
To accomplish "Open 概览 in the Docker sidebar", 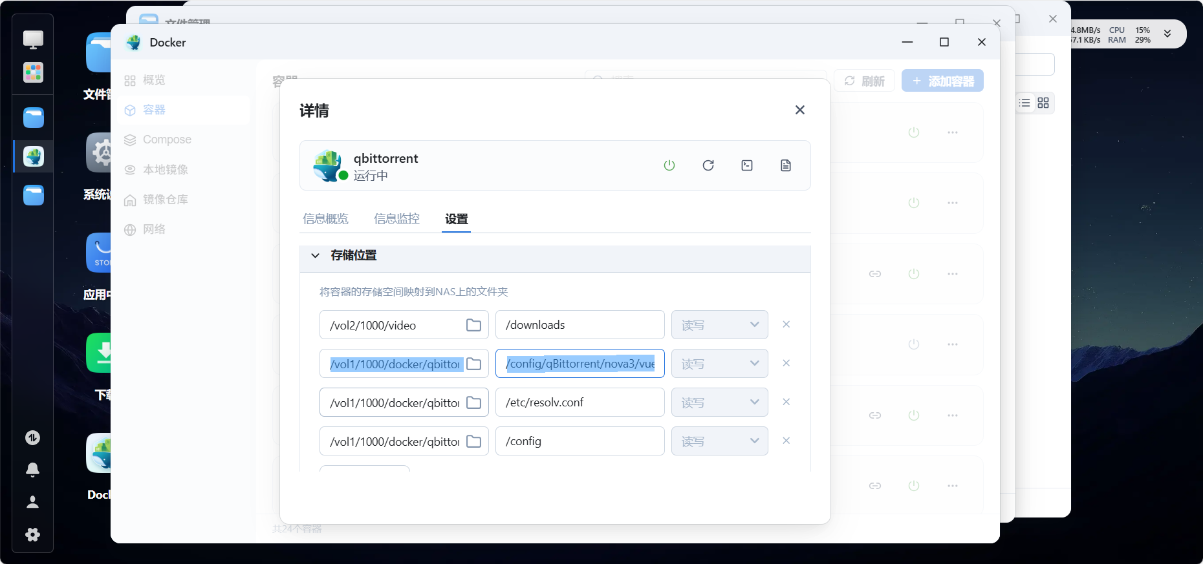I will (184, 80).
